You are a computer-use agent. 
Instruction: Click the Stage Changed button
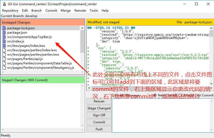(99, 108)
